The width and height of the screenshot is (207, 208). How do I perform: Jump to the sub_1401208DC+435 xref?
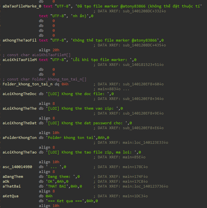(144, 45)
